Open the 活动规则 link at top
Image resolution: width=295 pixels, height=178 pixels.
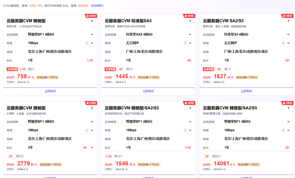[x=97, y=6]
